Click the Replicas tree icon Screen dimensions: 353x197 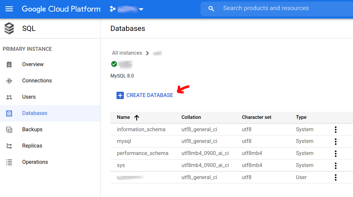(x=9, y=146)
